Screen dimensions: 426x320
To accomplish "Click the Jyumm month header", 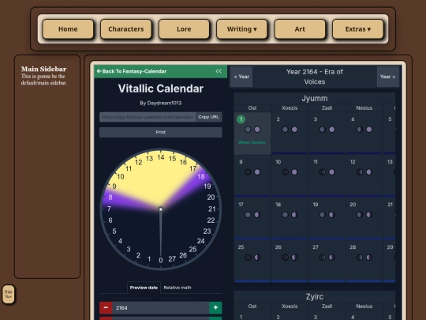I will coord(315,98).
